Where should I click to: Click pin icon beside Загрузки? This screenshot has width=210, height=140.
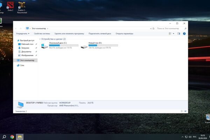pyautogui.click(x=36, y=48)
